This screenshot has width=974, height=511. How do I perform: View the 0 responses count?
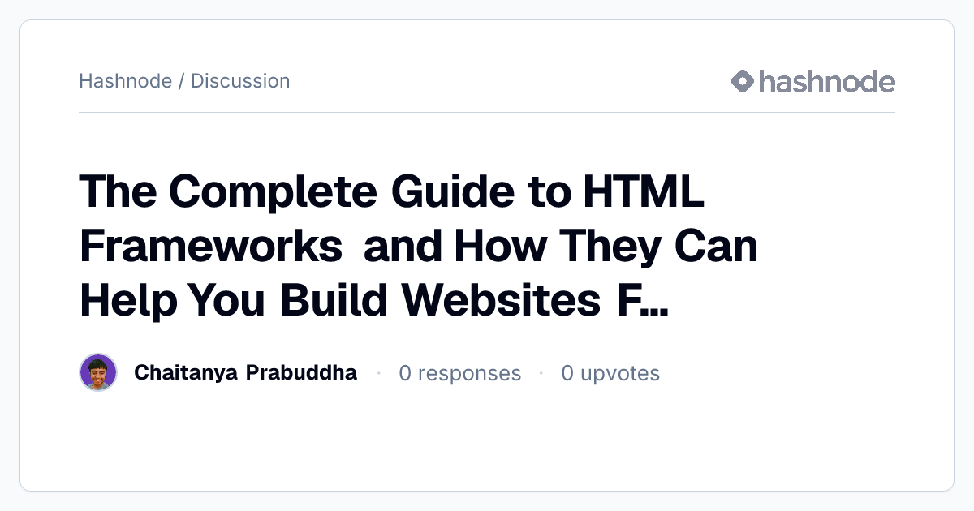pyautogui.click(x=460, y=373)
